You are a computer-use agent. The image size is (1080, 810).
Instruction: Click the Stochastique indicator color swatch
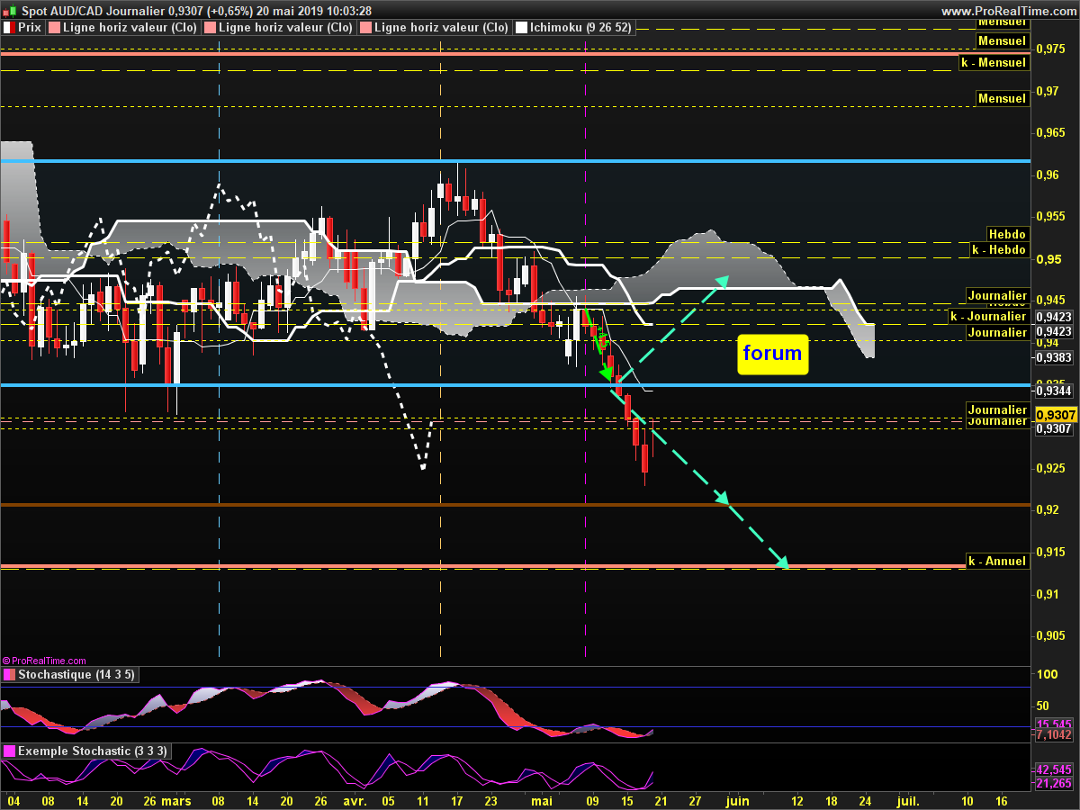coord(8,675)
